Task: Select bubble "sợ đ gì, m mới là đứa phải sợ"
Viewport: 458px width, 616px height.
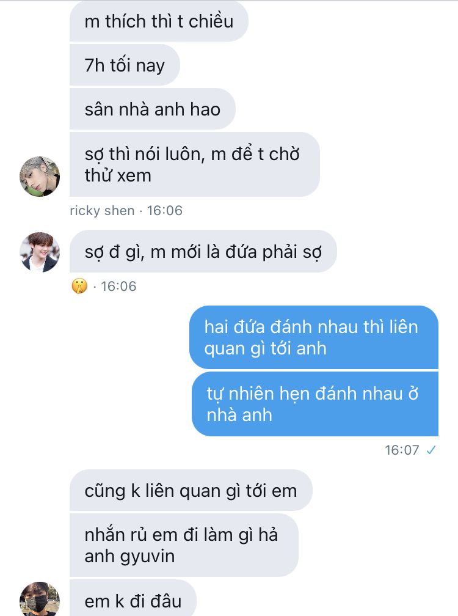Action: pos(203,251)
